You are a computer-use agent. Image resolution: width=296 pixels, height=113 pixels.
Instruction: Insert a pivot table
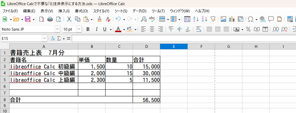(x=240, y=19)
